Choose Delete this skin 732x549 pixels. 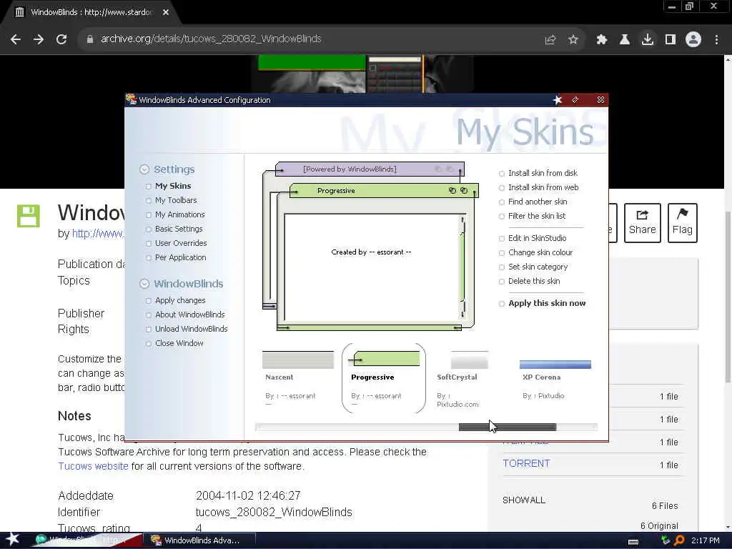pyautogui.click(x=533, y=282)
